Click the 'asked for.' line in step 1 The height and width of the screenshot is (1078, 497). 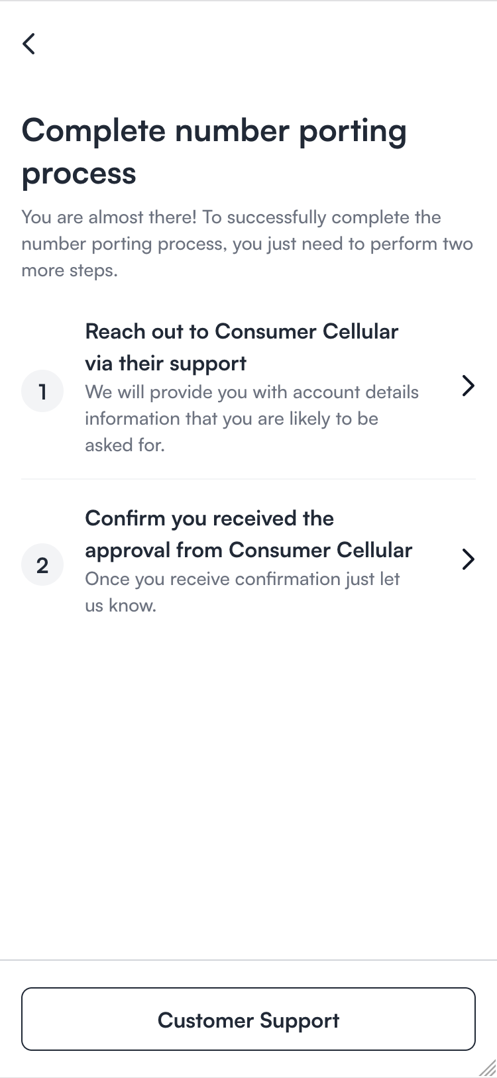[x=125, y=445]
